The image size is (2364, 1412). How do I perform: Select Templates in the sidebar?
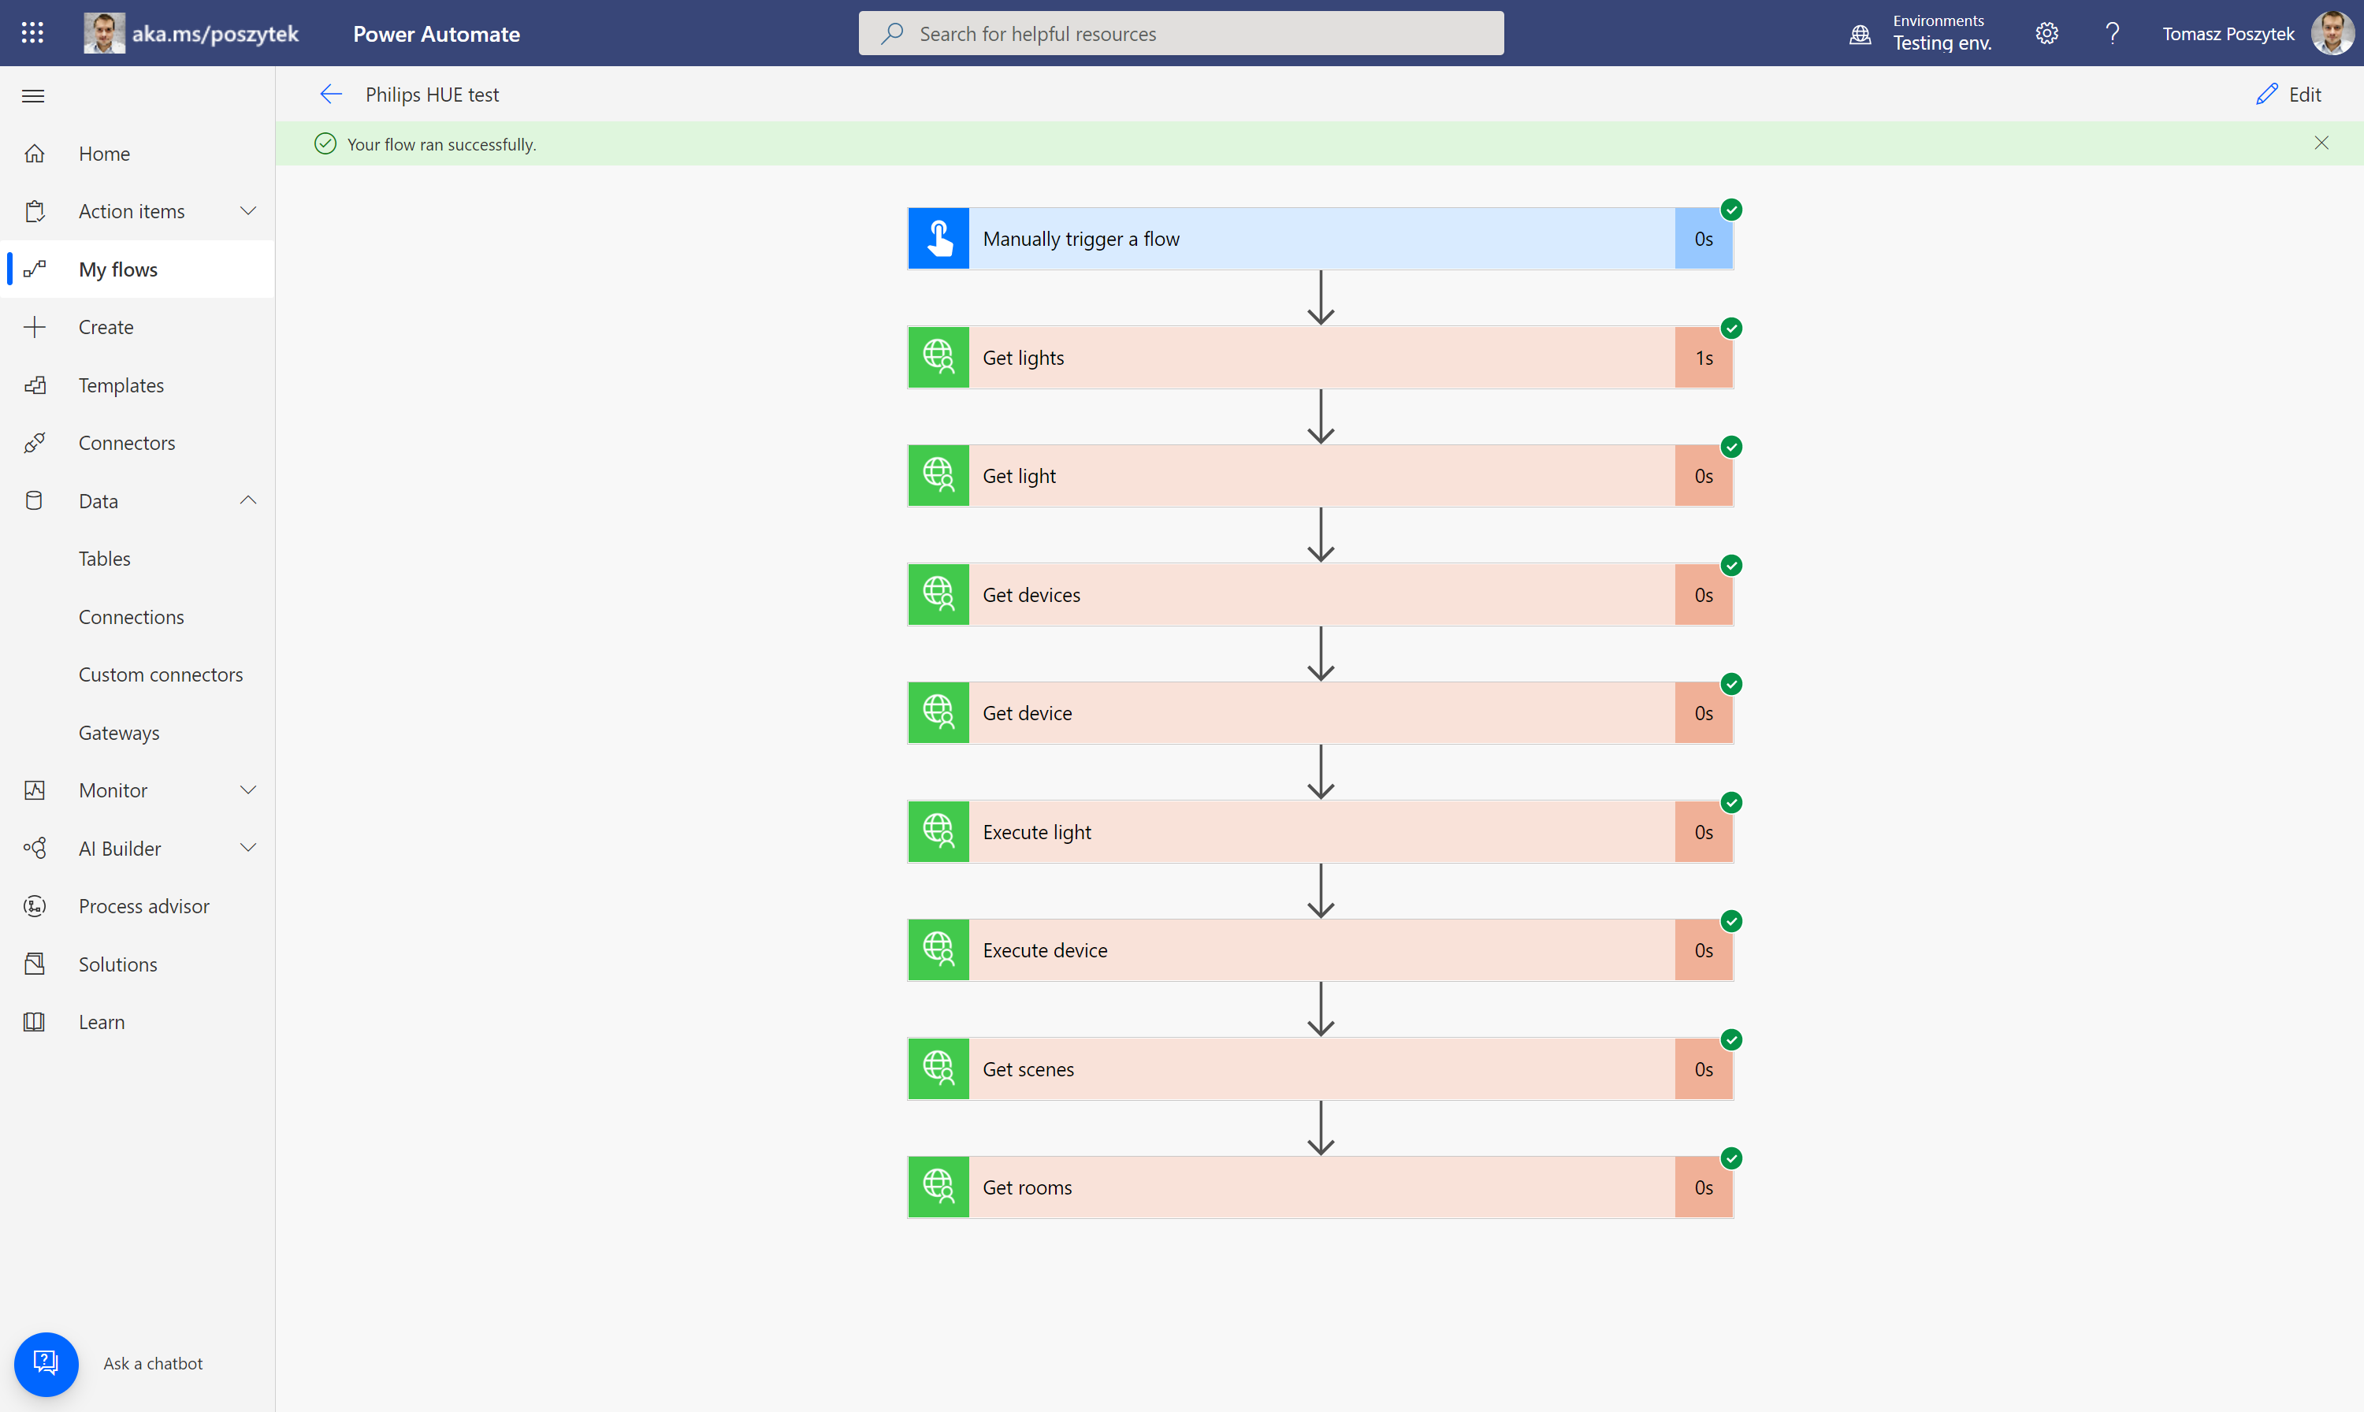pos(121,385)
